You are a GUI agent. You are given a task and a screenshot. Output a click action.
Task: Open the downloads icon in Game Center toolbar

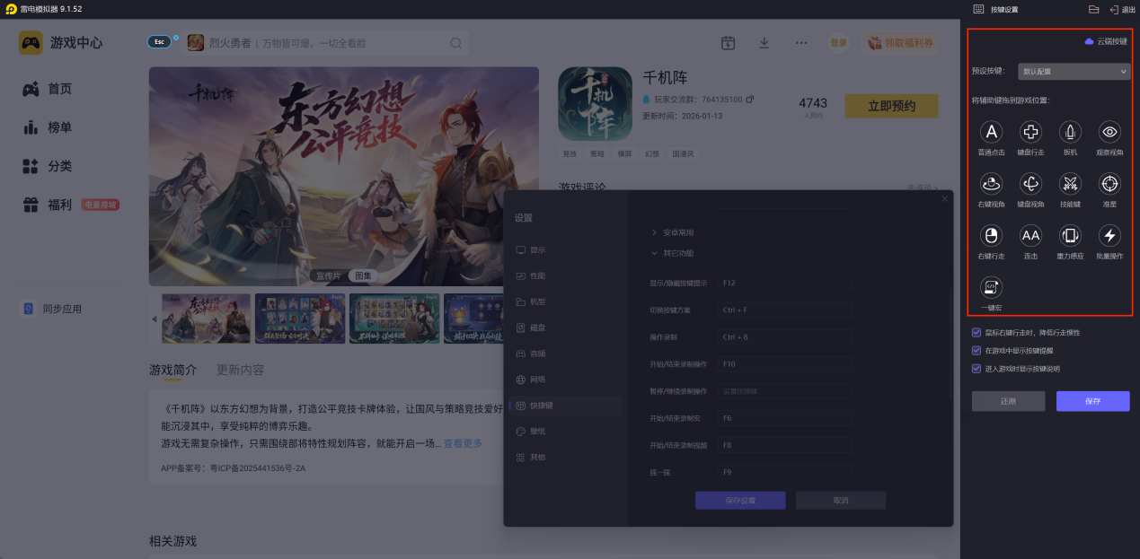click(x=764, y=43)
